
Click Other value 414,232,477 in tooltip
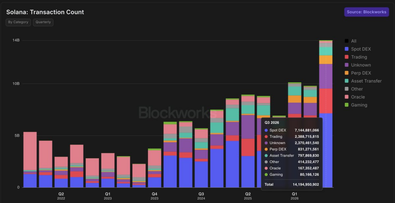(x=309, y=162)
